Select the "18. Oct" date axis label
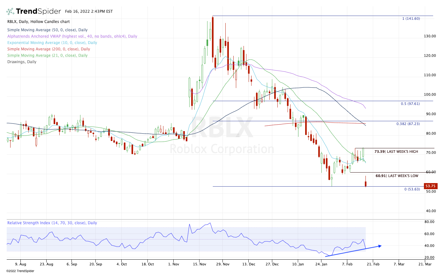This screenshot has height=274, width=444. (x=147, y=264)
